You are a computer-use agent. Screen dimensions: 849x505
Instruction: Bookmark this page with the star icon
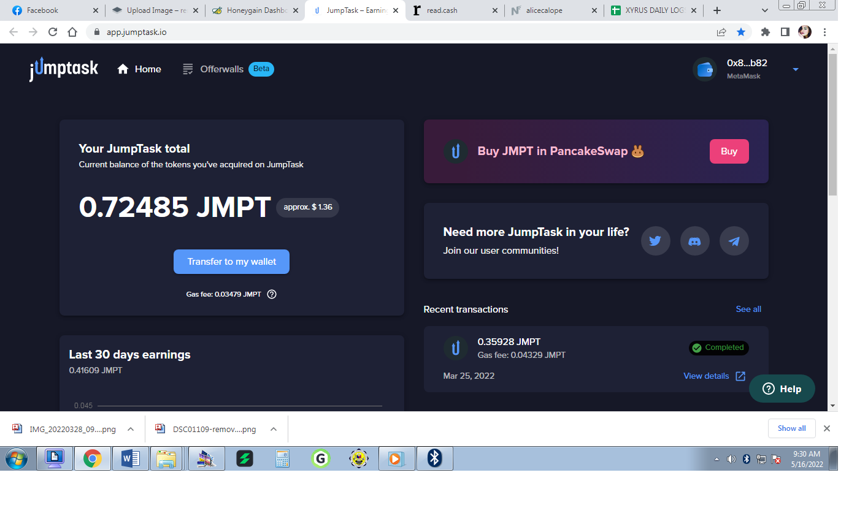[x=741, y=32]
